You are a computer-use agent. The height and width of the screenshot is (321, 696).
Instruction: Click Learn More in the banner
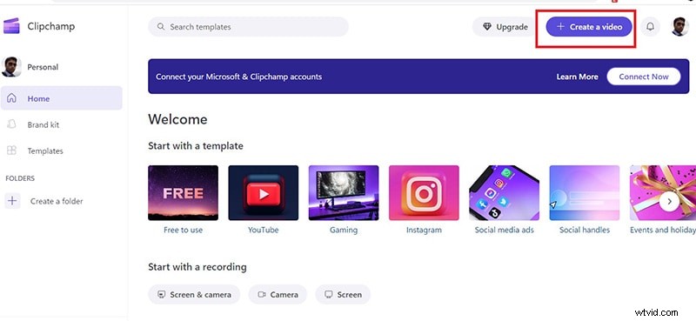point(577,77)
